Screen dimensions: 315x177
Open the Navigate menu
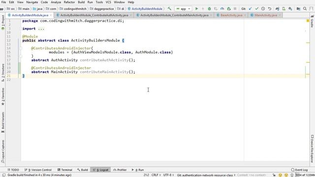[32, 2]
